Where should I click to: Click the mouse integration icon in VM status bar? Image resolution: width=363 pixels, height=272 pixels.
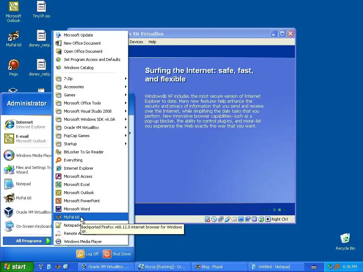click(x=261, y=219)
